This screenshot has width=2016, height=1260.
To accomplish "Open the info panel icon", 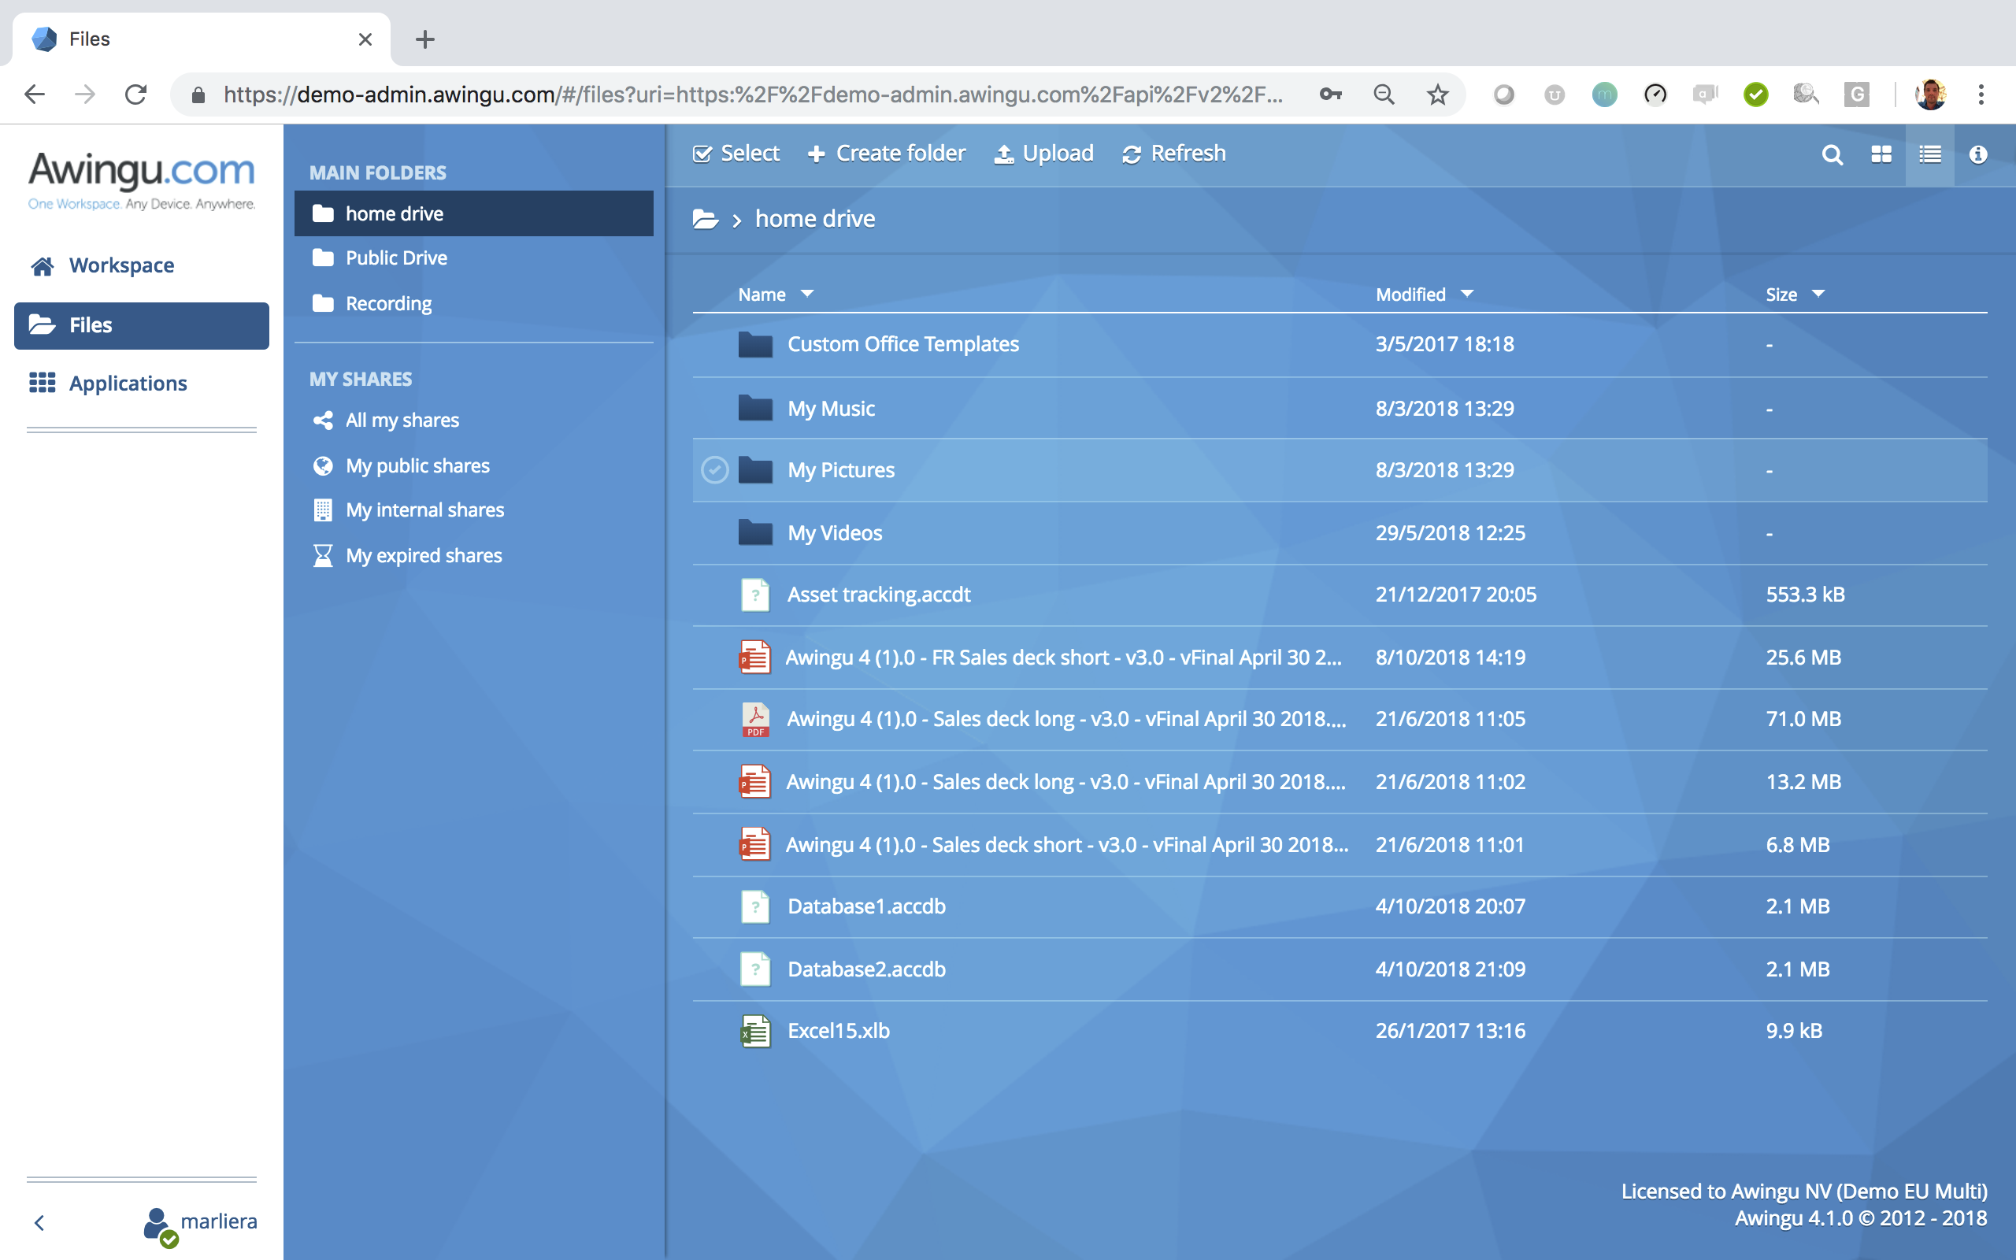I will (1978, 155).
